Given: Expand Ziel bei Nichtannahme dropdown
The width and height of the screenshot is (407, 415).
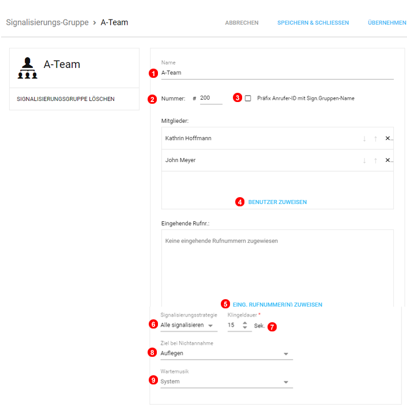Looking at the screenshot, I should pos(226,354).
